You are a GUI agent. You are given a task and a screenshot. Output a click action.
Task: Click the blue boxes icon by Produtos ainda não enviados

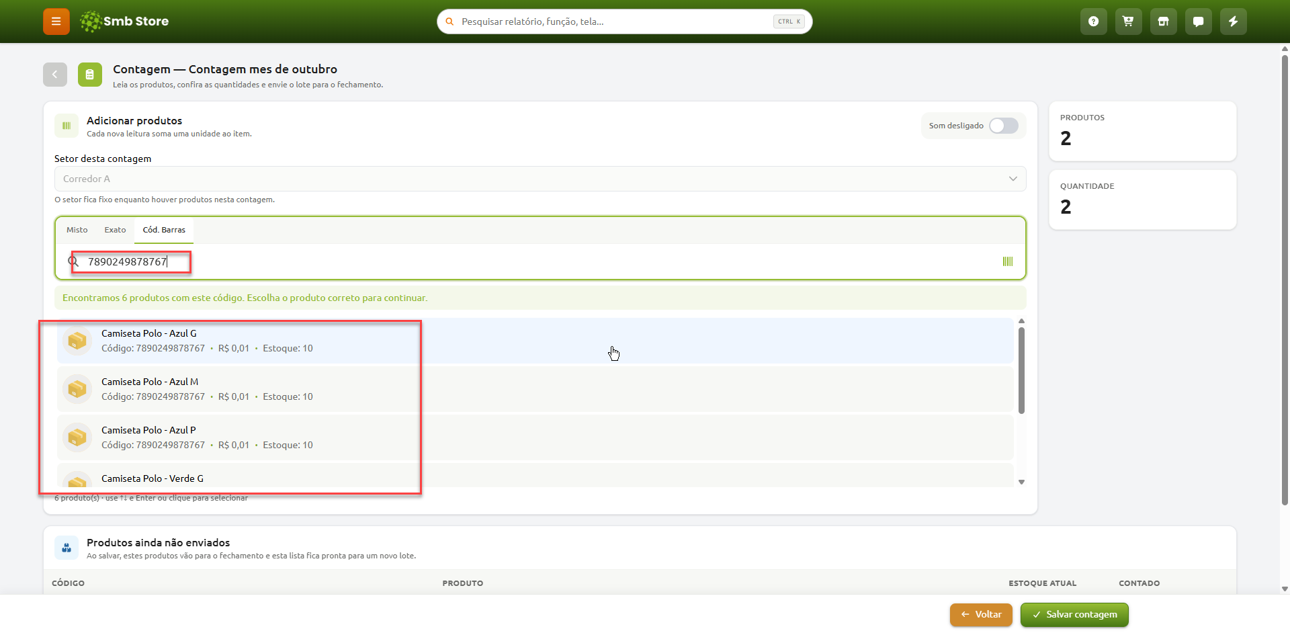(67, 548)
